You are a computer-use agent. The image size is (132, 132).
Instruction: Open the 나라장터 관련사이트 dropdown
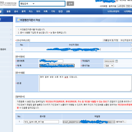click(x=124, y=6)
